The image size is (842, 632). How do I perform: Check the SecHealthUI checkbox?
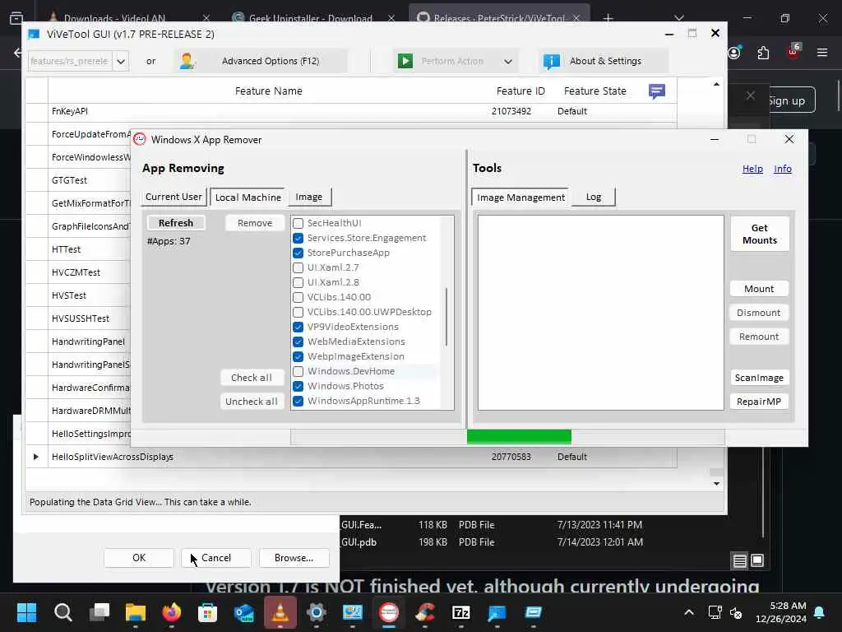[298, 223]
